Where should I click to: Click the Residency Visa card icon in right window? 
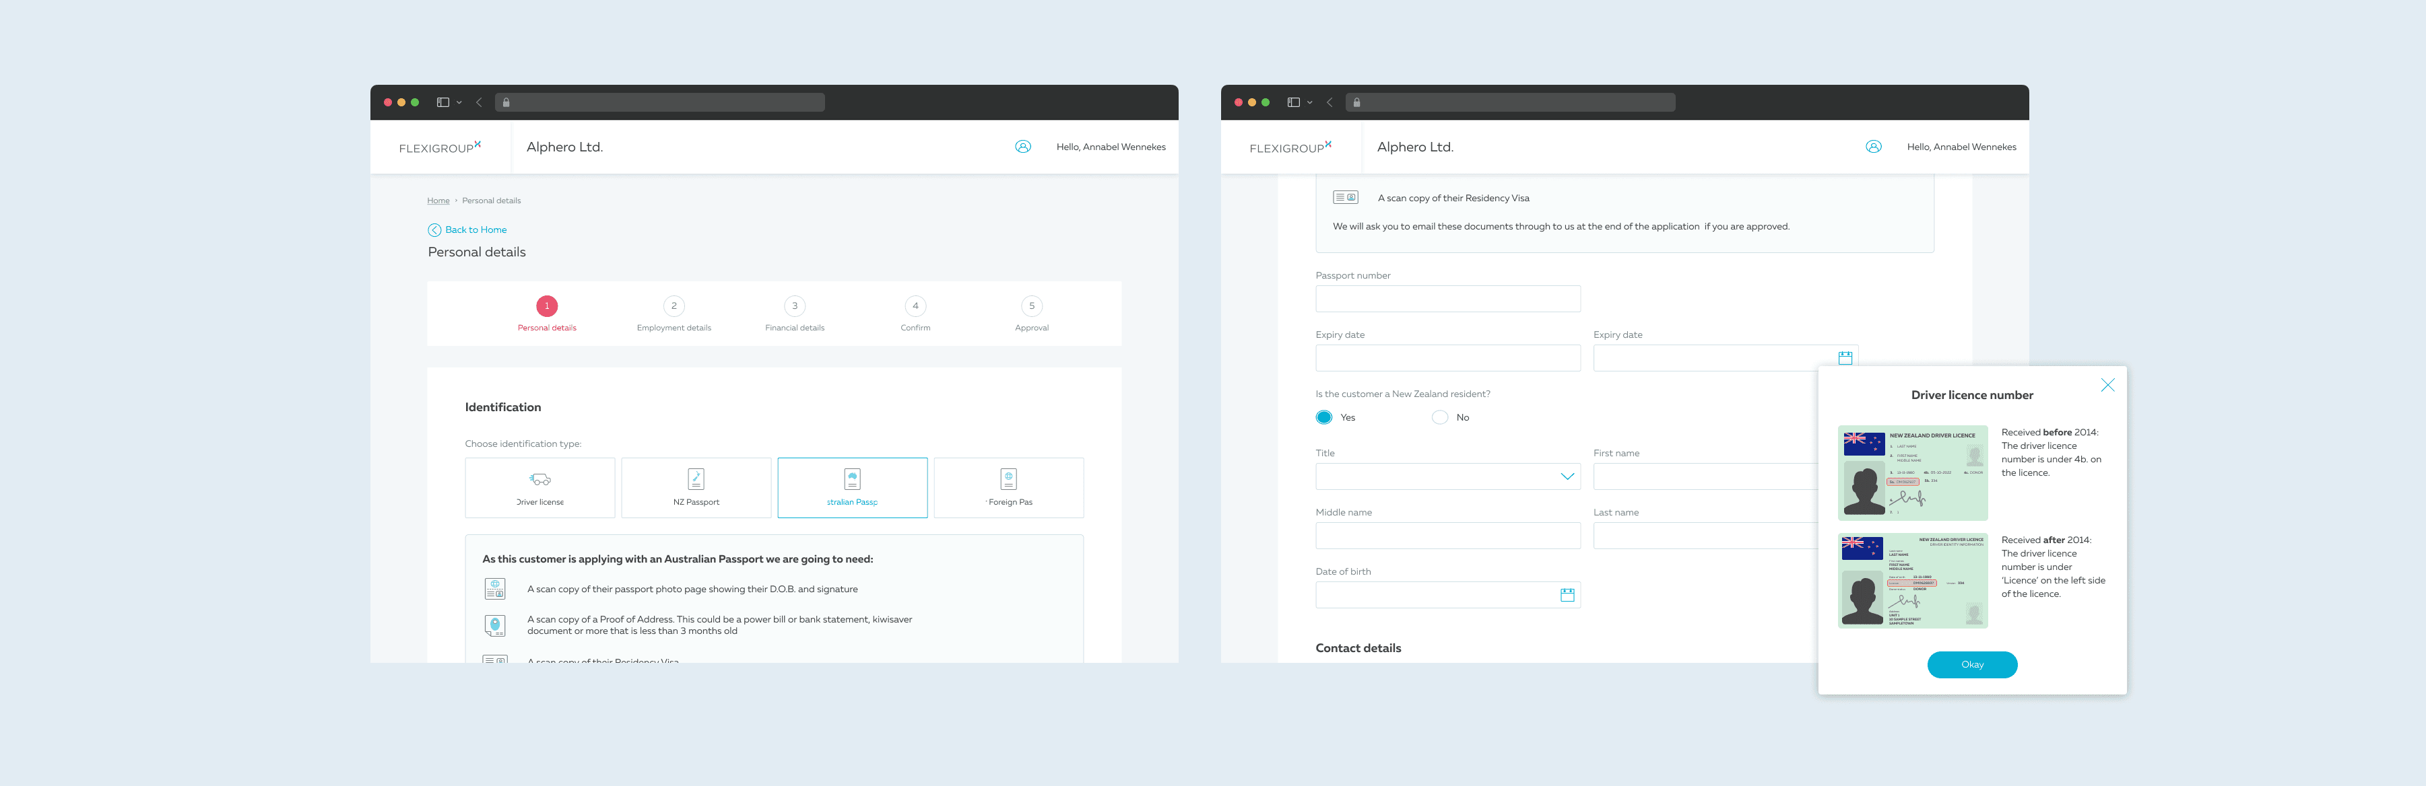1345,198
